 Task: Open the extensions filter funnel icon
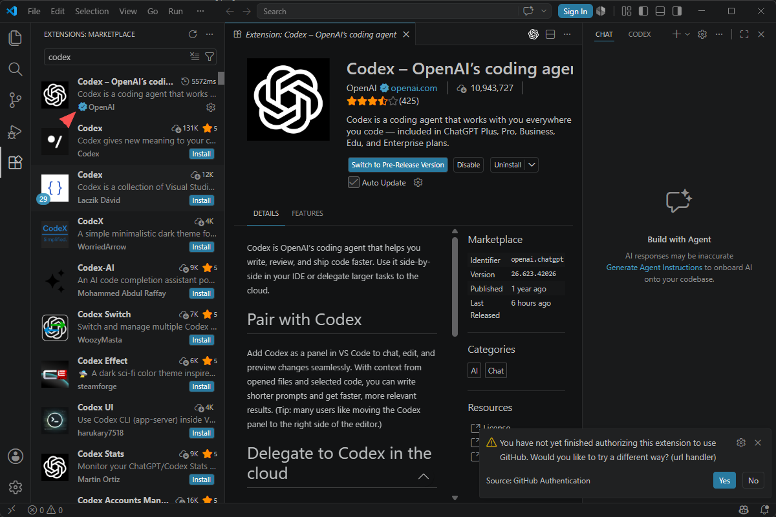(x=210, y=57)
